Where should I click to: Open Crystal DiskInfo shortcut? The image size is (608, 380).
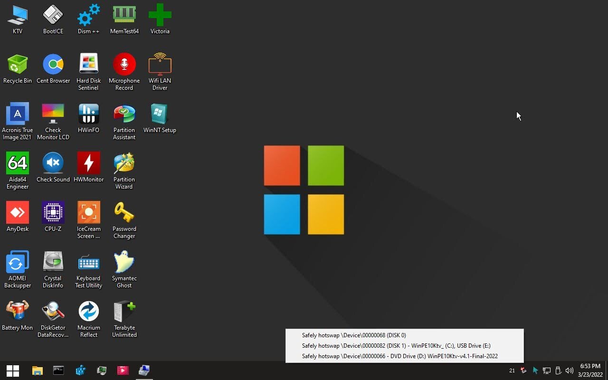point(53,269)
